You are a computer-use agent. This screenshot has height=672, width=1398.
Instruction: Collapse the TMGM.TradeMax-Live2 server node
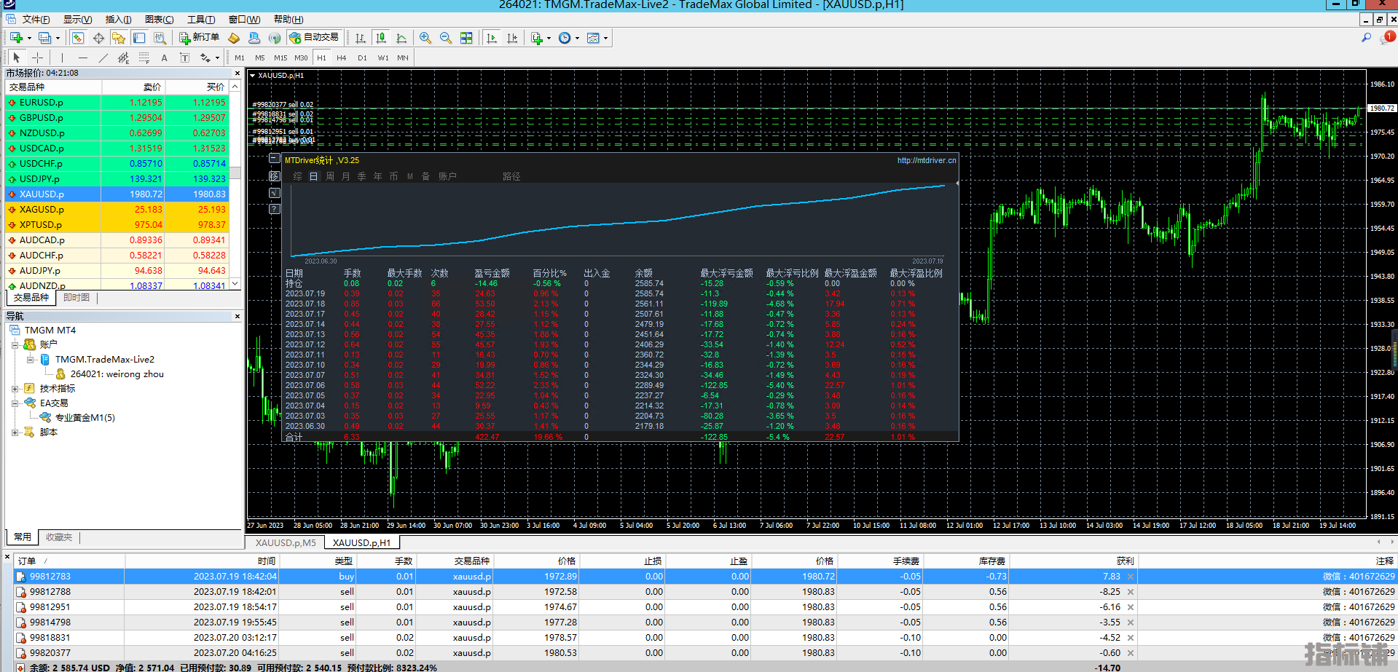(30, 360)
